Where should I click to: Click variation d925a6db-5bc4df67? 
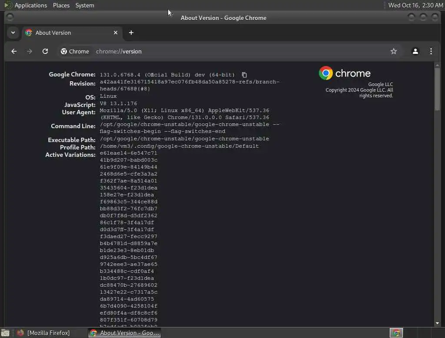click(x=128, y=257)
